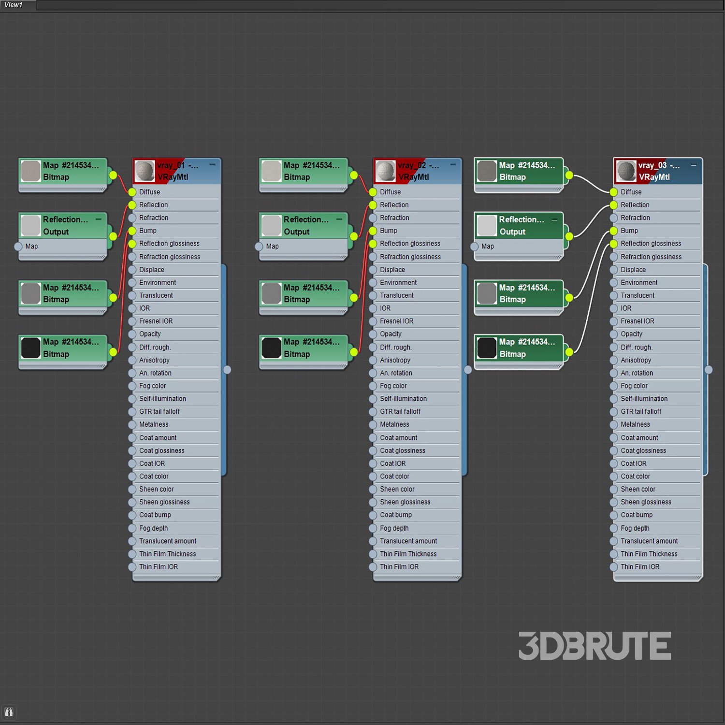This screenshot has width=725, height=725.
Task: Collapse the Reflection Output node beside vray_03
Action: click(554, 219)
